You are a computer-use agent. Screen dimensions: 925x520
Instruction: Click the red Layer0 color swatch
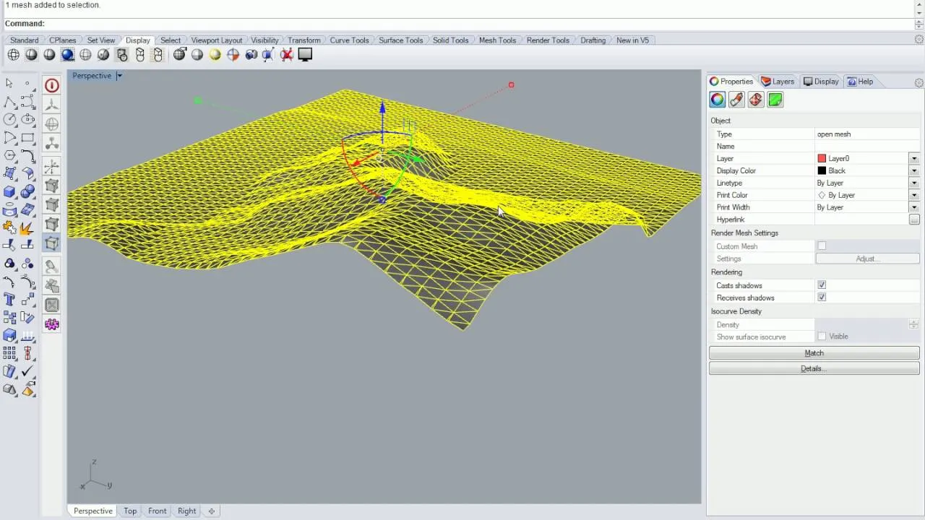coord(822,158)
